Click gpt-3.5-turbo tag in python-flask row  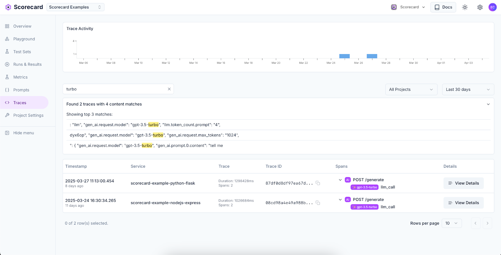click(x=365, y=187)
